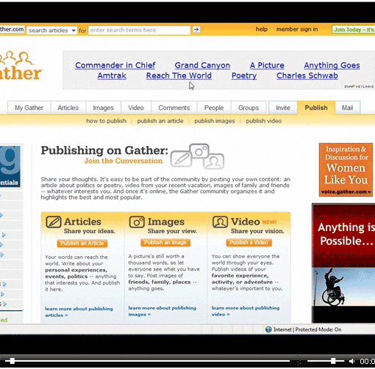The height and width of the screenshot is (369, 375).
Task: Click the large publishing icons graphic
Action: click(197, 156)
